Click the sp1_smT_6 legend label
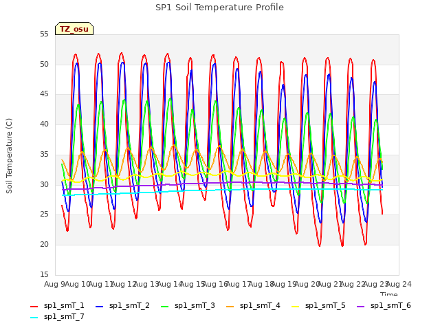440x330 pixels. 390,305
